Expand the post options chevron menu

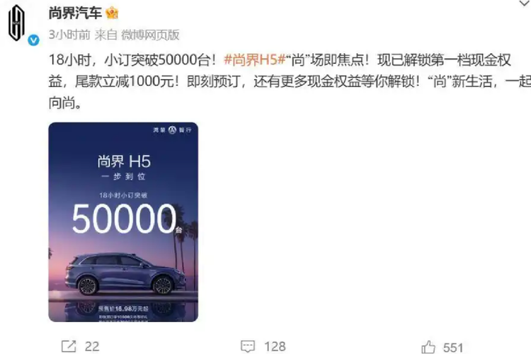[x=525, y=4]
